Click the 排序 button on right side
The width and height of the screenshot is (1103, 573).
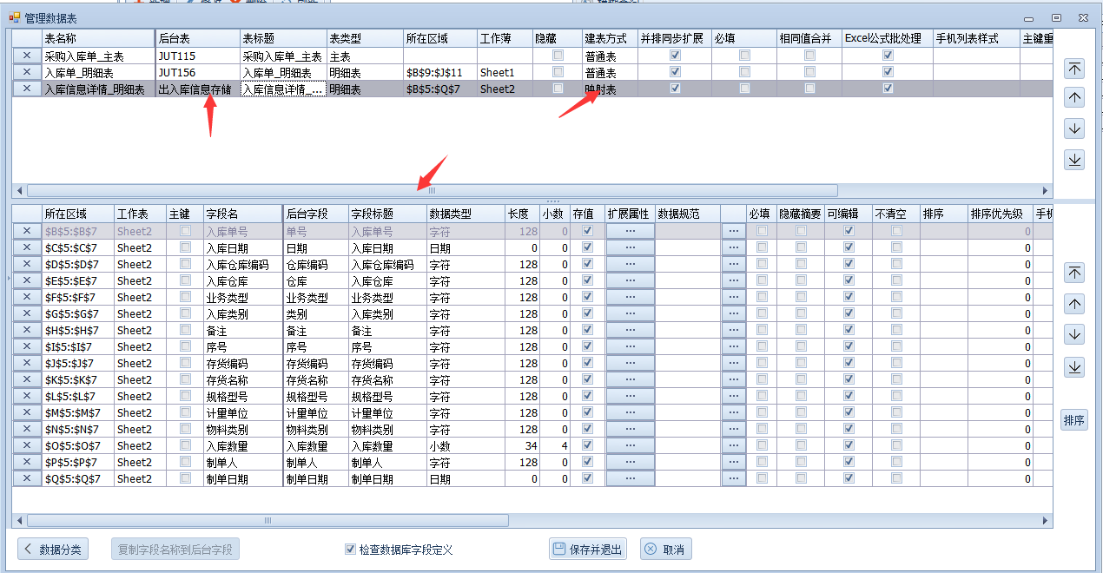point(1074,421)
